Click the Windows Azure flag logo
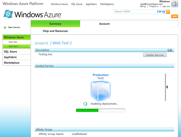 tap(8, 14)
